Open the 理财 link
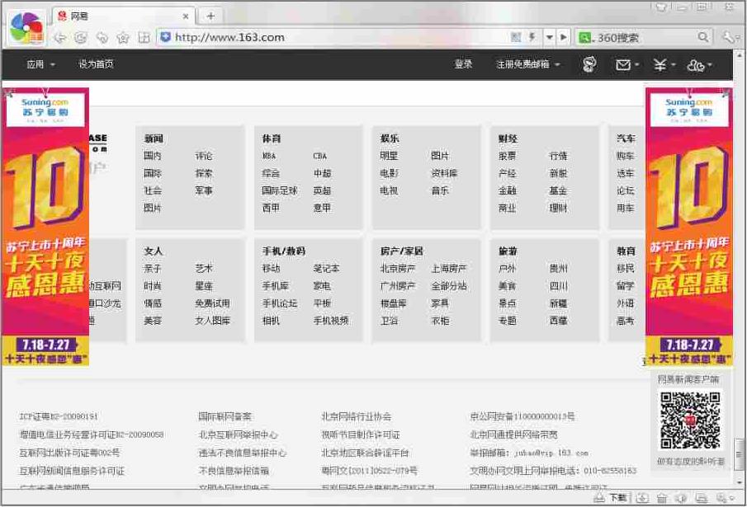 point(558,208)
